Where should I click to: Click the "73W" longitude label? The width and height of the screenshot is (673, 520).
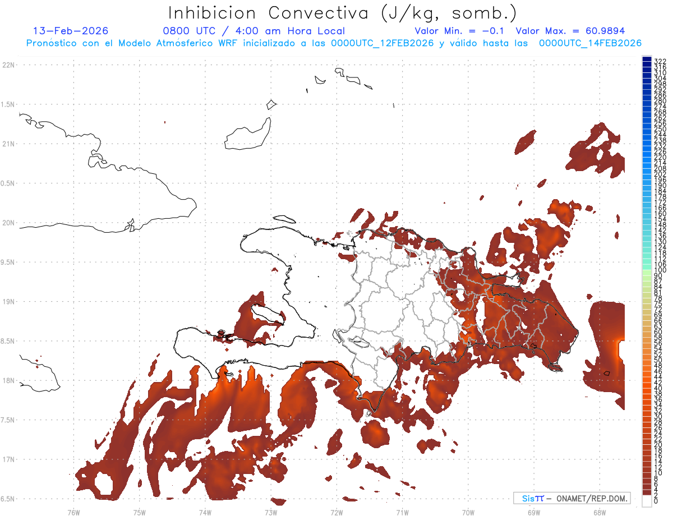pos(271,512)
